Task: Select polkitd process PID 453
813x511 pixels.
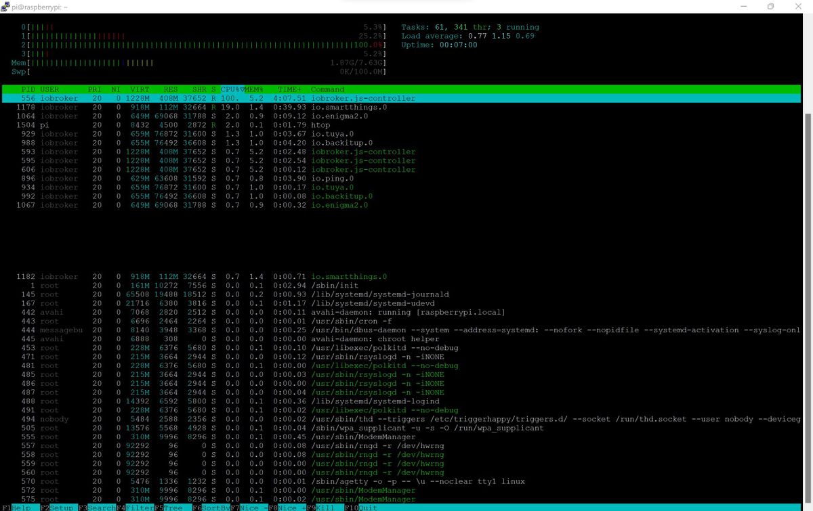Action: point(401,348)
